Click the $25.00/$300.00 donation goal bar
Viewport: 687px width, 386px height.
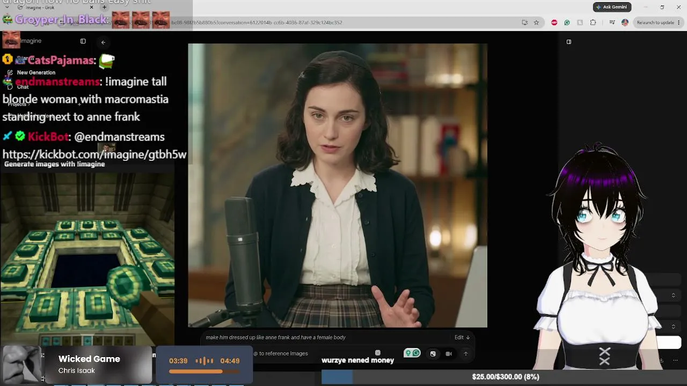(505, 377)
